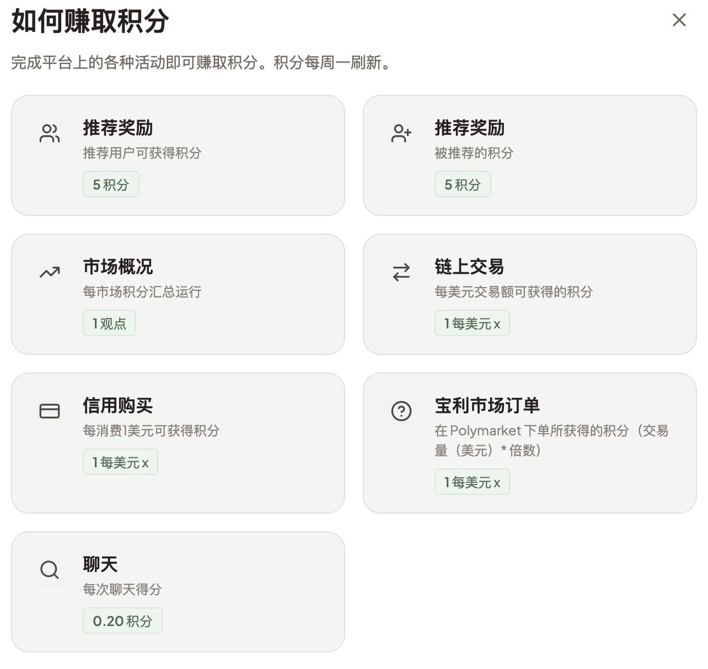Click the 0.20 积分 badge on the 聊天 card

pyautogui.click(x=122, y=620)
